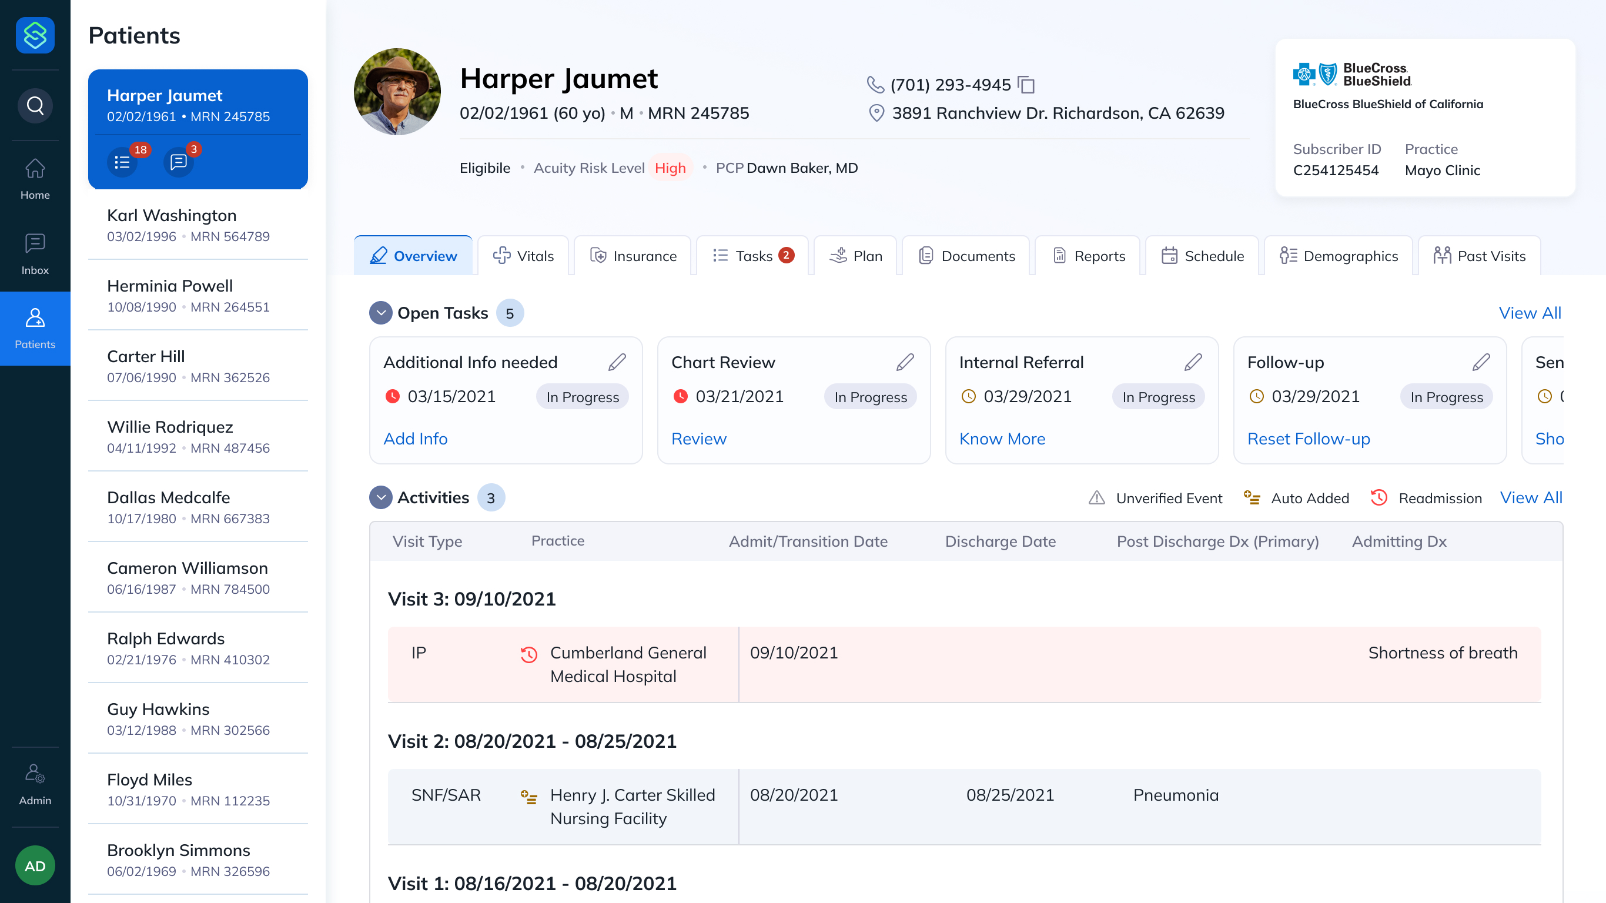Go to Home in sidebar
This screenshot has height=903, width=1606.
point(35,178)
